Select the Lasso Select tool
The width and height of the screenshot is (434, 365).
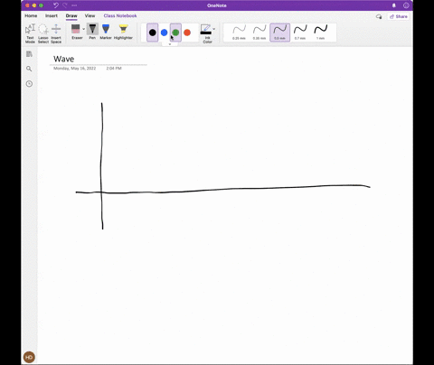[43, 33]
